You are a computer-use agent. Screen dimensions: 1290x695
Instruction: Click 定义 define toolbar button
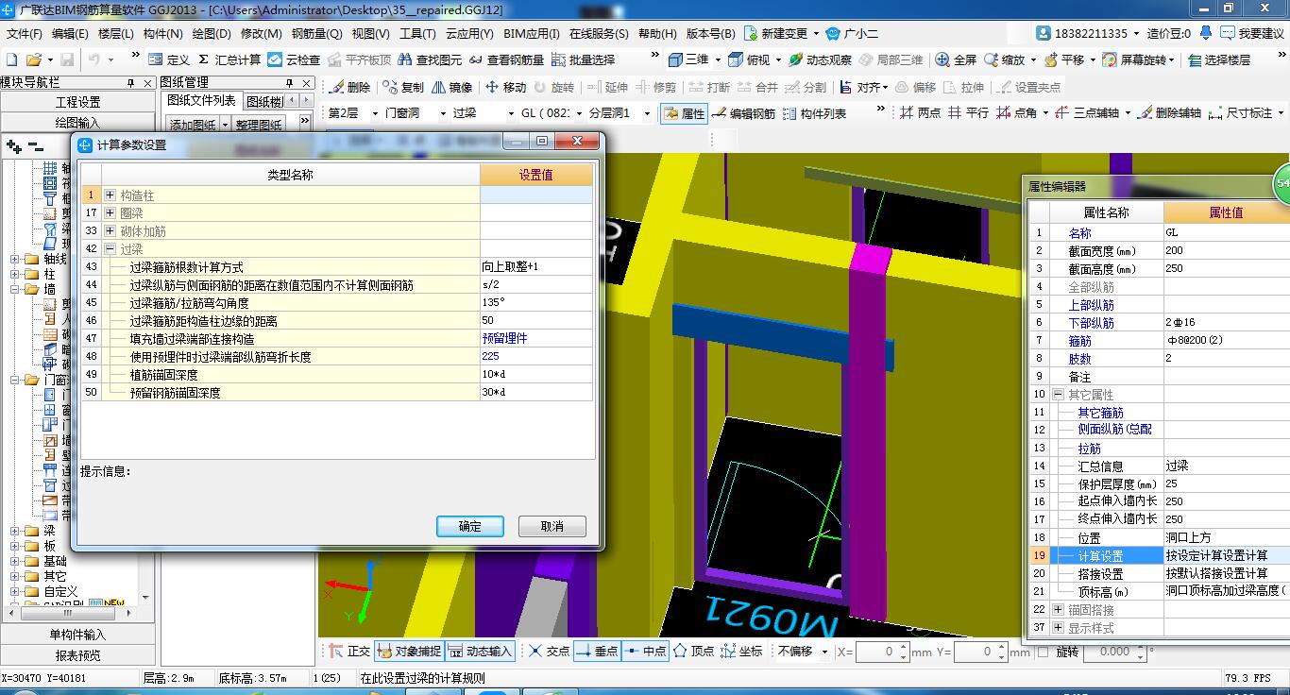tap(169, 59)
